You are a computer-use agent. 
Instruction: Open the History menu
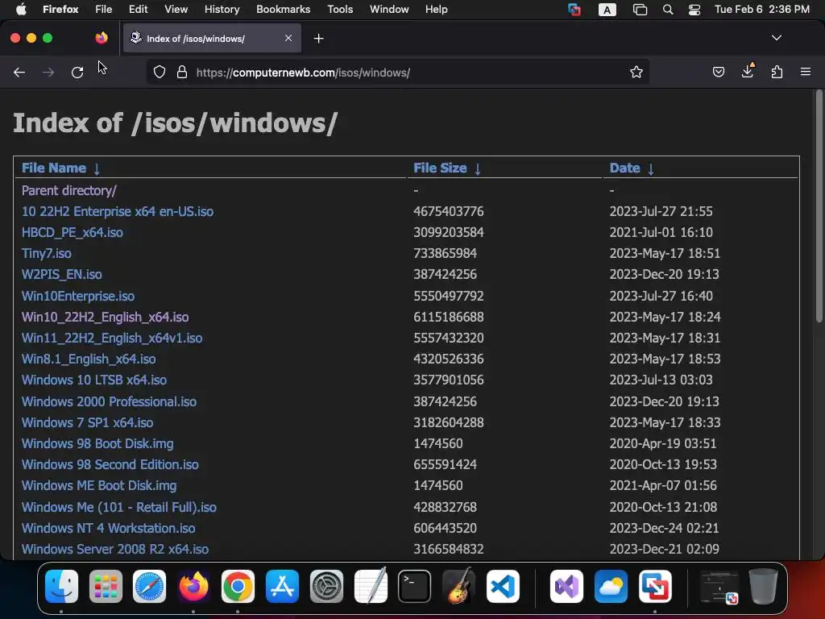coord(222,10)
